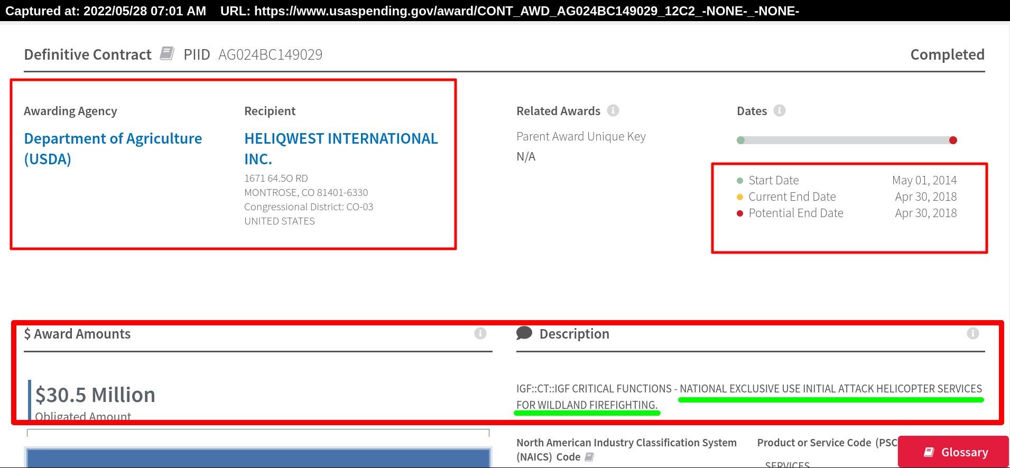This screenshot has width=1010, height=468.
Task: Click the $30.5 Million obligated amount
Action: [95, 395]
